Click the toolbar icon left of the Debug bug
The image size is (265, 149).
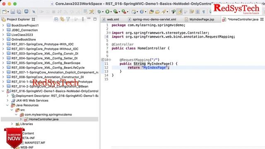[x=92, y=12]
